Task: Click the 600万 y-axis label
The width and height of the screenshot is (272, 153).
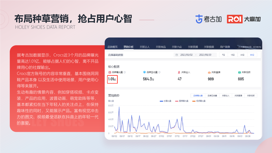Action: 111,112
